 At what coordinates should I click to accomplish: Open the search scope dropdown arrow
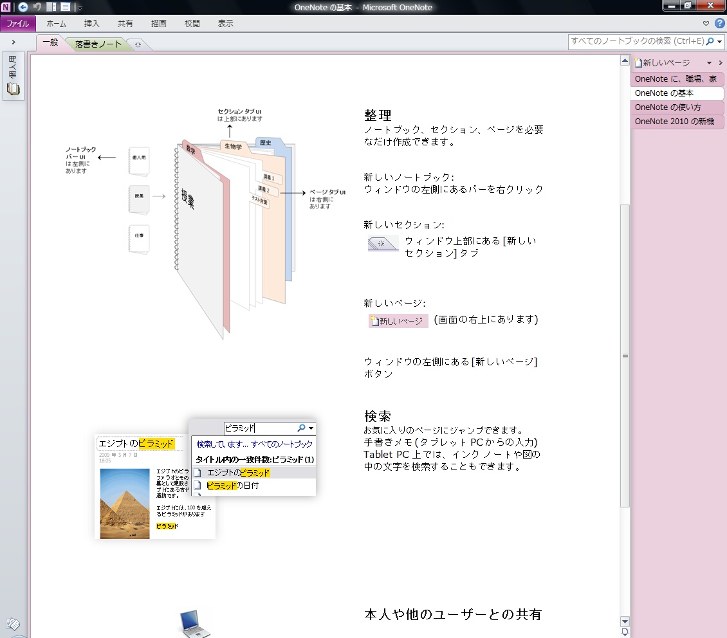[x=719, y=42]
